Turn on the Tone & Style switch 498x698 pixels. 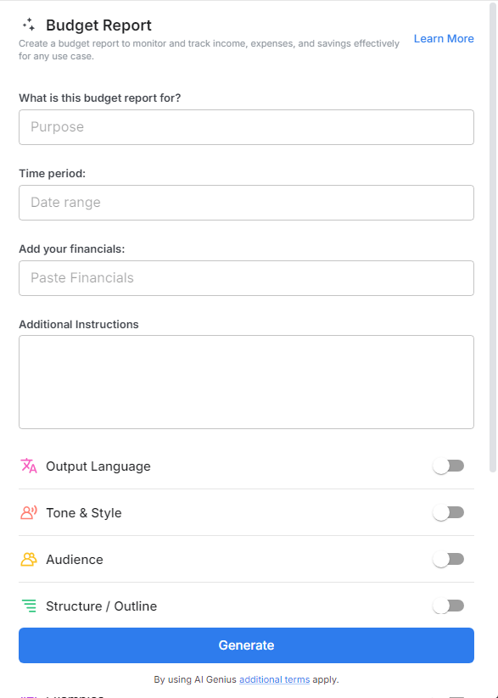coord(449,512)
